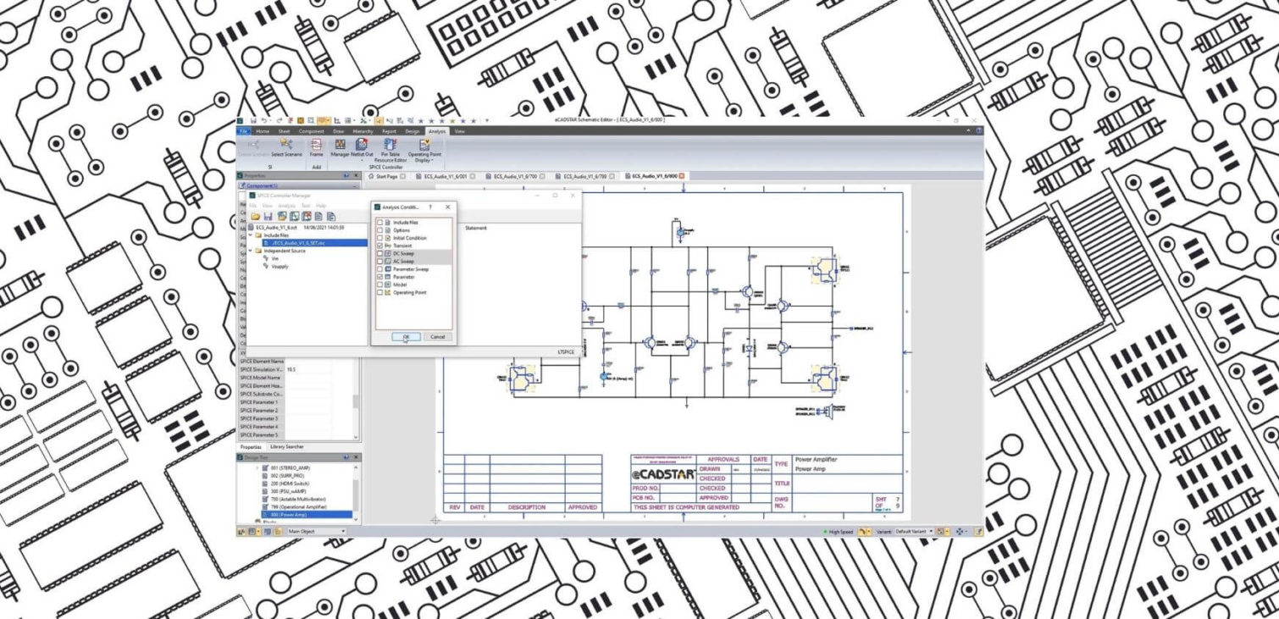Click the save icon in quick access toolbar
Screen dimensions: 1279x619
(253, 120)
